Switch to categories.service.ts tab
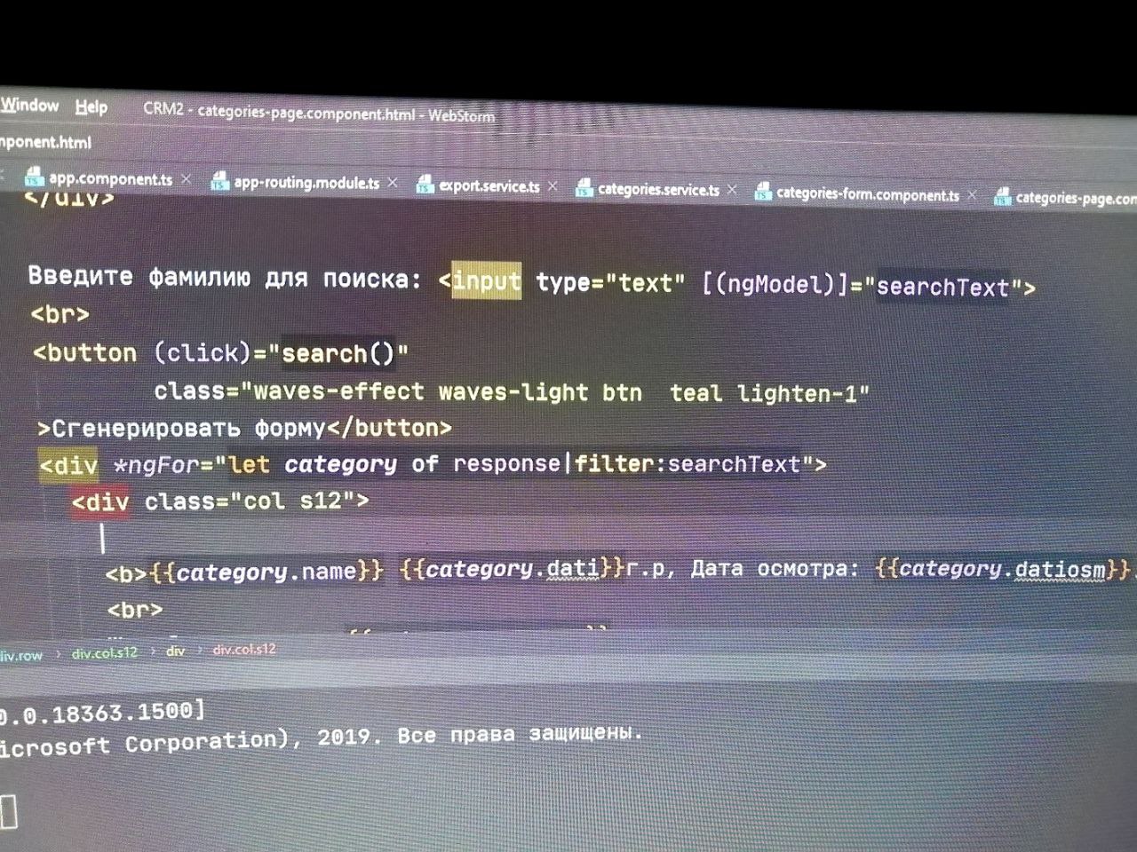 tap(658, 189)
